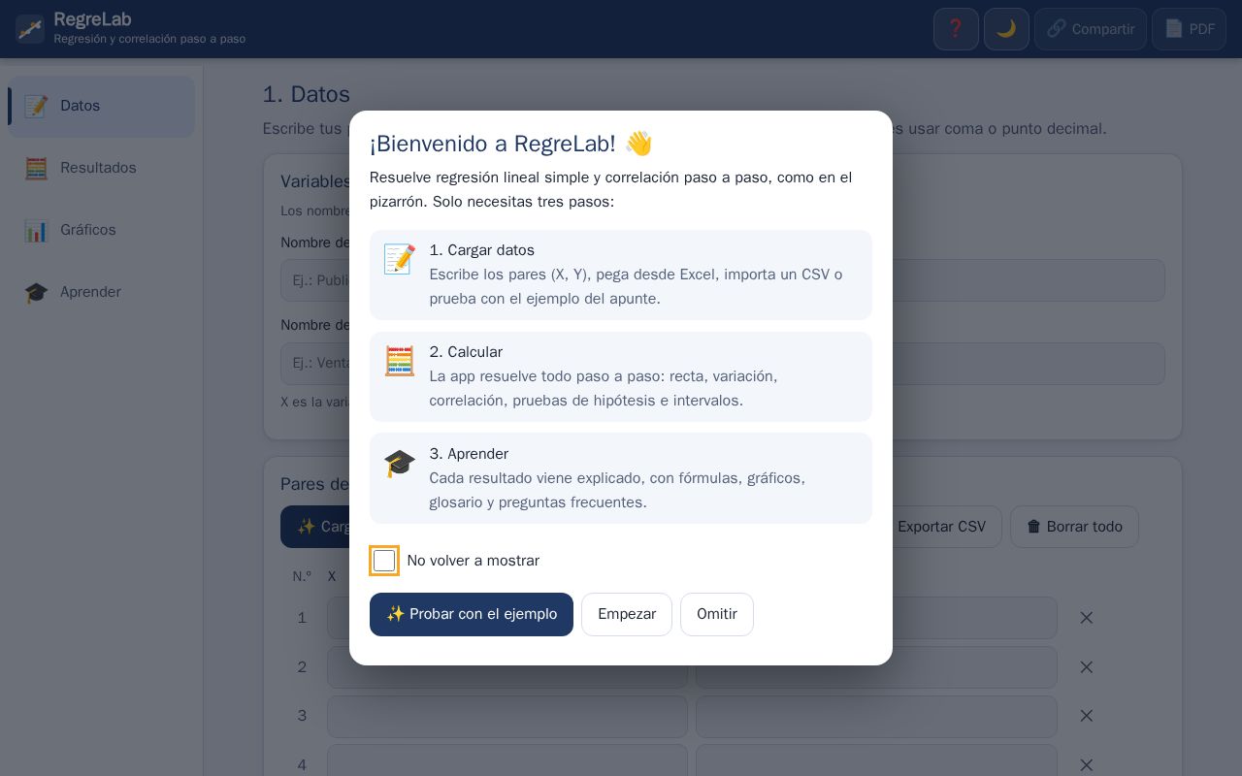Click the welcome heading '¡Bienvenido a RegreLab!'
The width and height of the screenshot is (1242, 776).
tap(511, 144)
